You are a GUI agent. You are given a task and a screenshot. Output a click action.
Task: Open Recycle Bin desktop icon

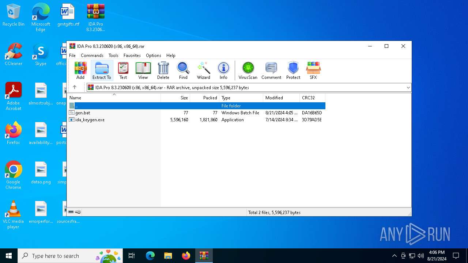pos(14,15)
